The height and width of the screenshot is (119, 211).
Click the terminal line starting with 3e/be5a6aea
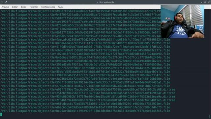pyautogui.click(x=85, y=43)
